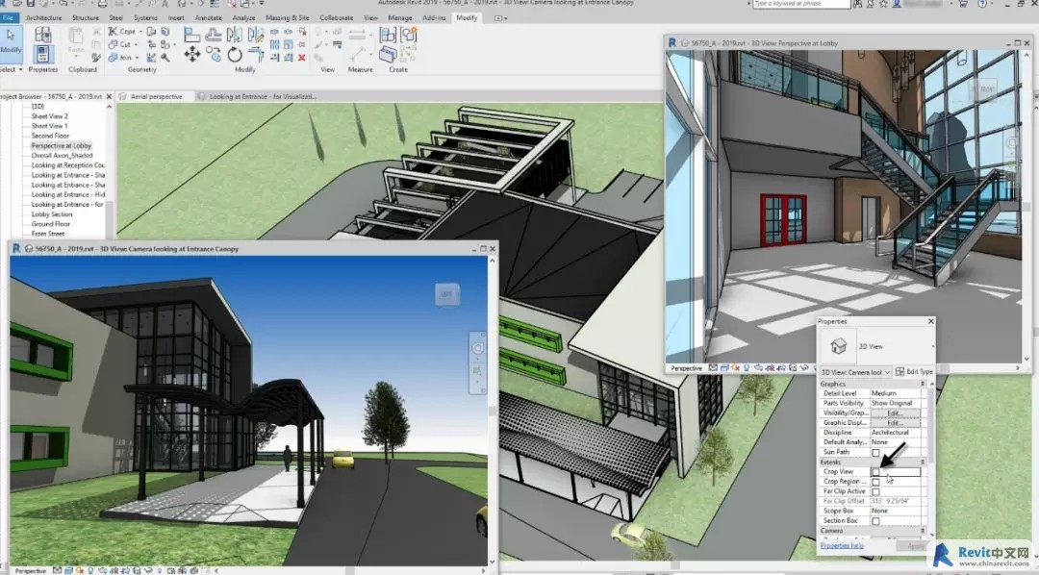Image resolution: width=1039 pixels, height=575 pixels.
Task: Toggle the Crop Region Visible checkbox
Action: (875, 482)
